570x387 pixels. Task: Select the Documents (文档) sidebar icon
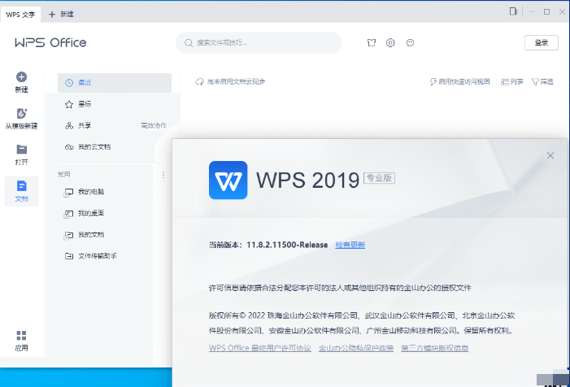(x=21, y=186)
